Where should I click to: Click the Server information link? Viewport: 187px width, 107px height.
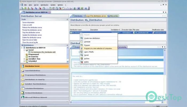[x=28, y=22]
